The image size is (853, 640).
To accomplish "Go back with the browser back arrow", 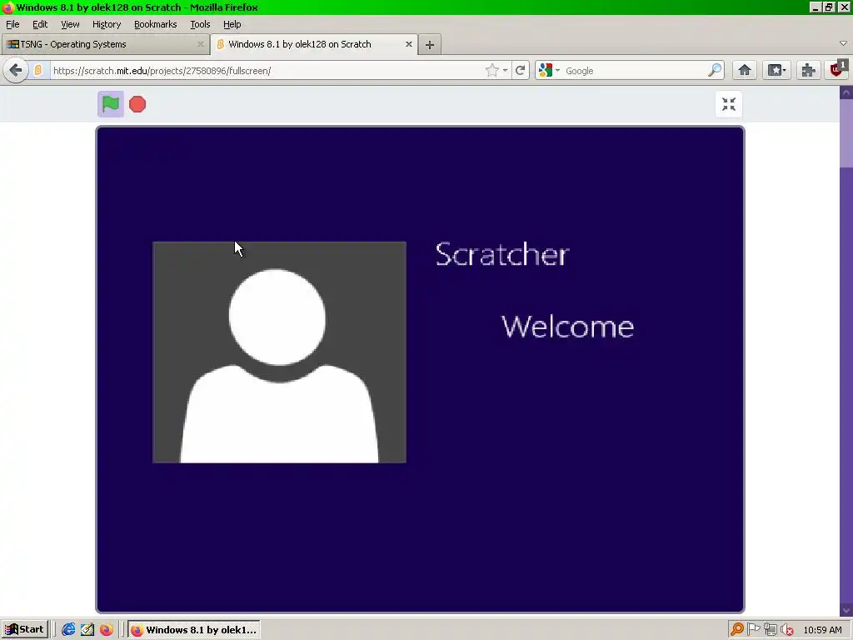I will point(16,70).
